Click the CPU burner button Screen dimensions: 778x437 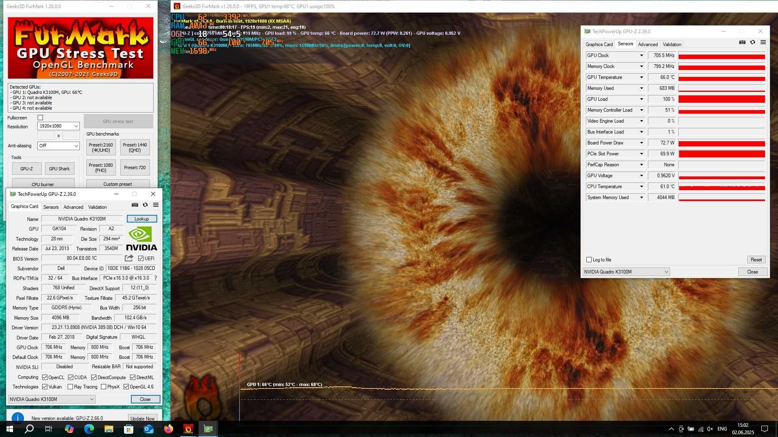pyautogui.click(x=43, y=184)
